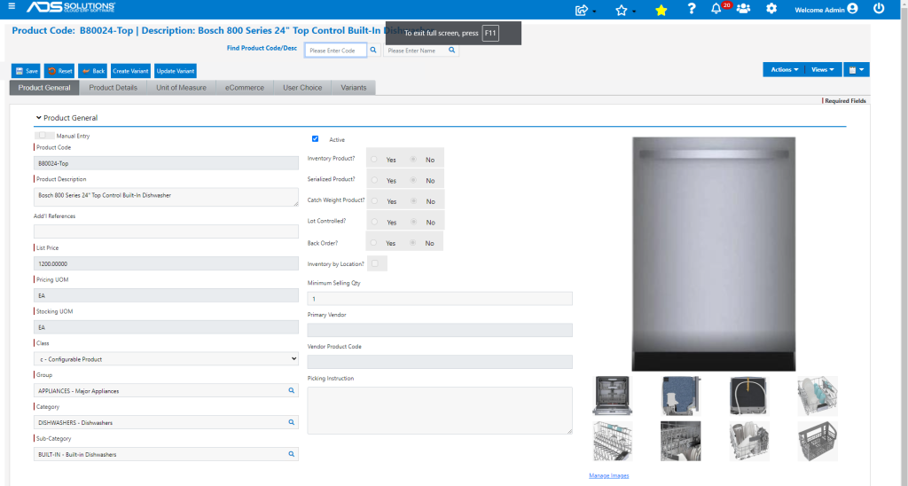
Task: Collapse the Product General section
Action: click(39, 118)
